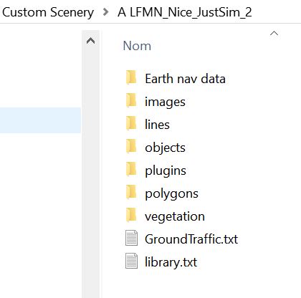Click the vegetation folder name
The image size is (301, 298).
pos(175,216)
